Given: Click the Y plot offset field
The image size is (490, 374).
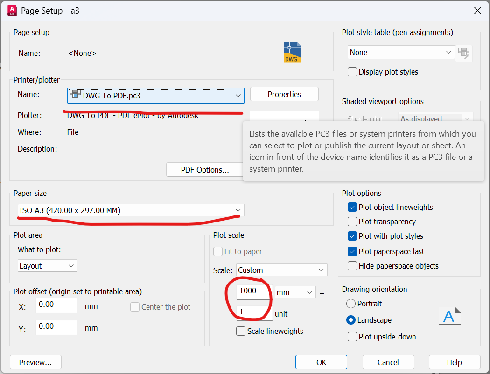Looking at the screenshot, I should point(56,327).
